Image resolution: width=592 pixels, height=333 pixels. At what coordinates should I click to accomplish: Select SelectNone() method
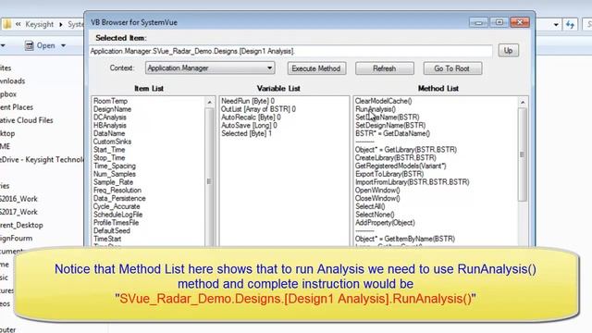tap(375, 215)
